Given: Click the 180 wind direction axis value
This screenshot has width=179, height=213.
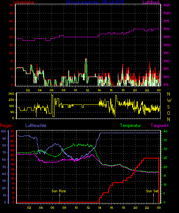Looking at the screenshot, I should [x=11, y=106].
